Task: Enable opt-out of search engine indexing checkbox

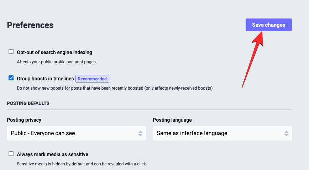Action: (11, 52)
